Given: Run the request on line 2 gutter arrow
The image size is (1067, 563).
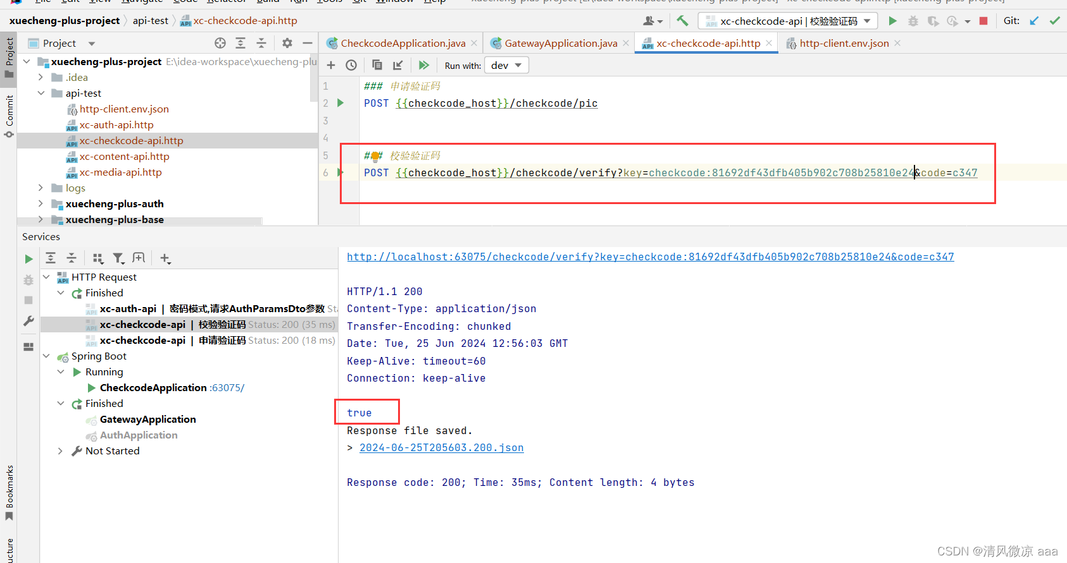Looking at the screenshot, I should (x=340, y=103).
